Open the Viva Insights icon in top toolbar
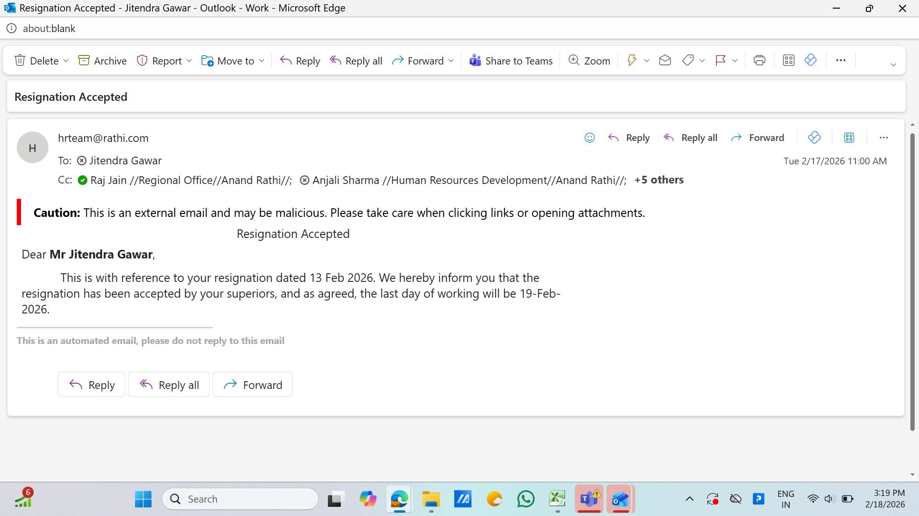Viewport: 919px width, 516px height. point(810,60)
